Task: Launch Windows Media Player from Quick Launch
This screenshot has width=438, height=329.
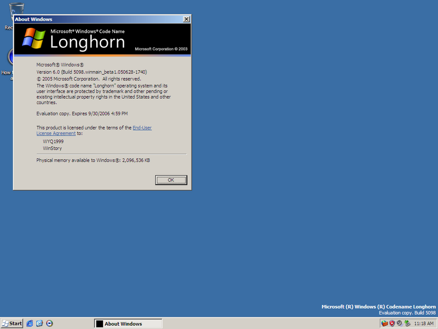Action: [x=49, y=324]
